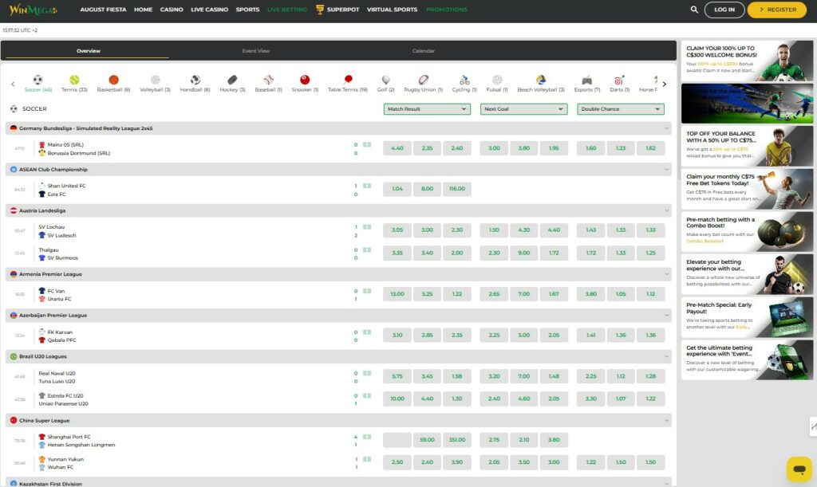
Task: Select FC Van win odds 13.00
Action: click(x=397, y=294)
